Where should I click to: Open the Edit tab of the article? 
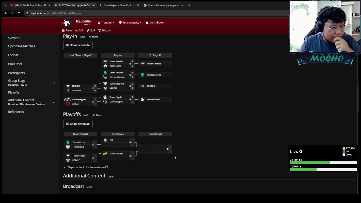[x=91, y=30]
